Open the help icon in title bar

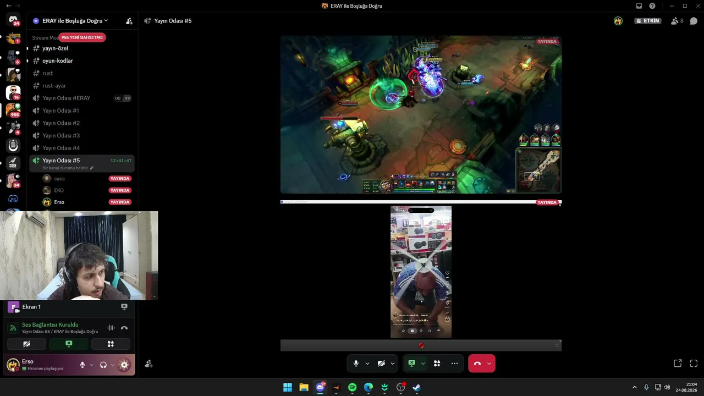(x=652, y=6)
